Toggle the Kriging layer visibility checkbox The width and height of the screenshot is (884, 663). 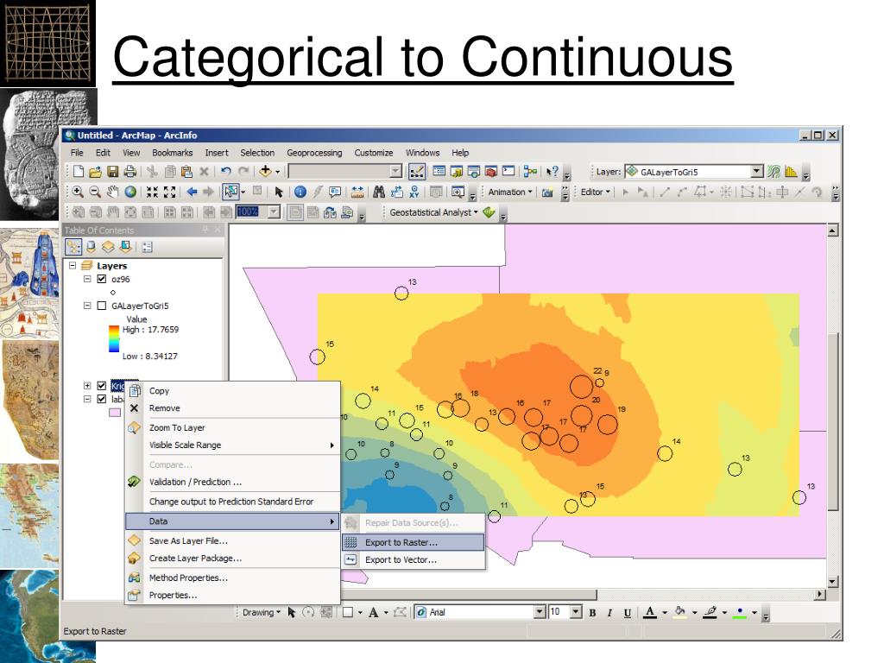point(102,386)
